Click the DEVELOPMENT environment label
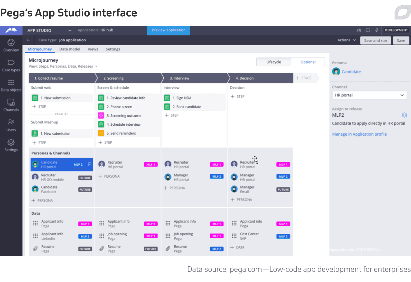This screenshot has width=411, height=282. [x=396, y=30]
